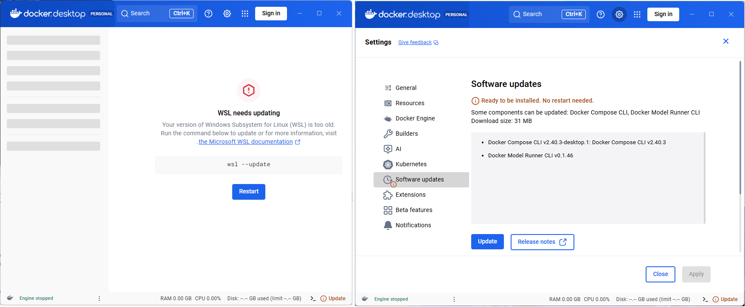Open the three-dot engine menu in the Settings window
Viewport: 745px width, 307px height.
454,299
